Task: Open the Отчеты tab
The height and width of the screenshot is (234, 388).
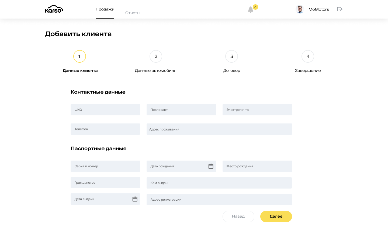Action: coord(133,13)
